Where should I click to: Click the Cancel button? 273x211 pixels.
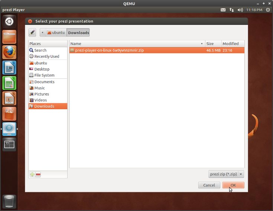pyautogui.click(x=209, y=185)
